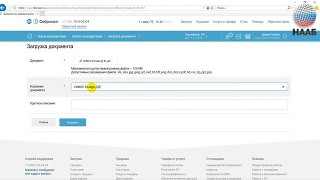The width and height of the screenshot is (320, 180).
Task: Click 'Создать тендеры' under the Продажи footer column
Action: [x=126, y=174]
